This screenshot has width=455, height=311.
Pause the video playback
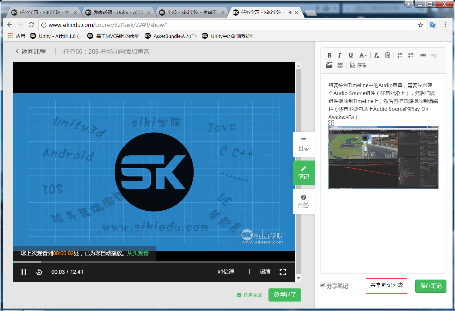pos(24,272)
